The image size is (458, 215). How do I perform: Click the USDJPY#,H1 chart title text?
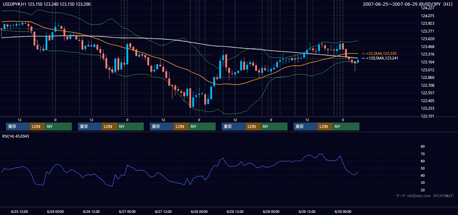coord(46,4)
